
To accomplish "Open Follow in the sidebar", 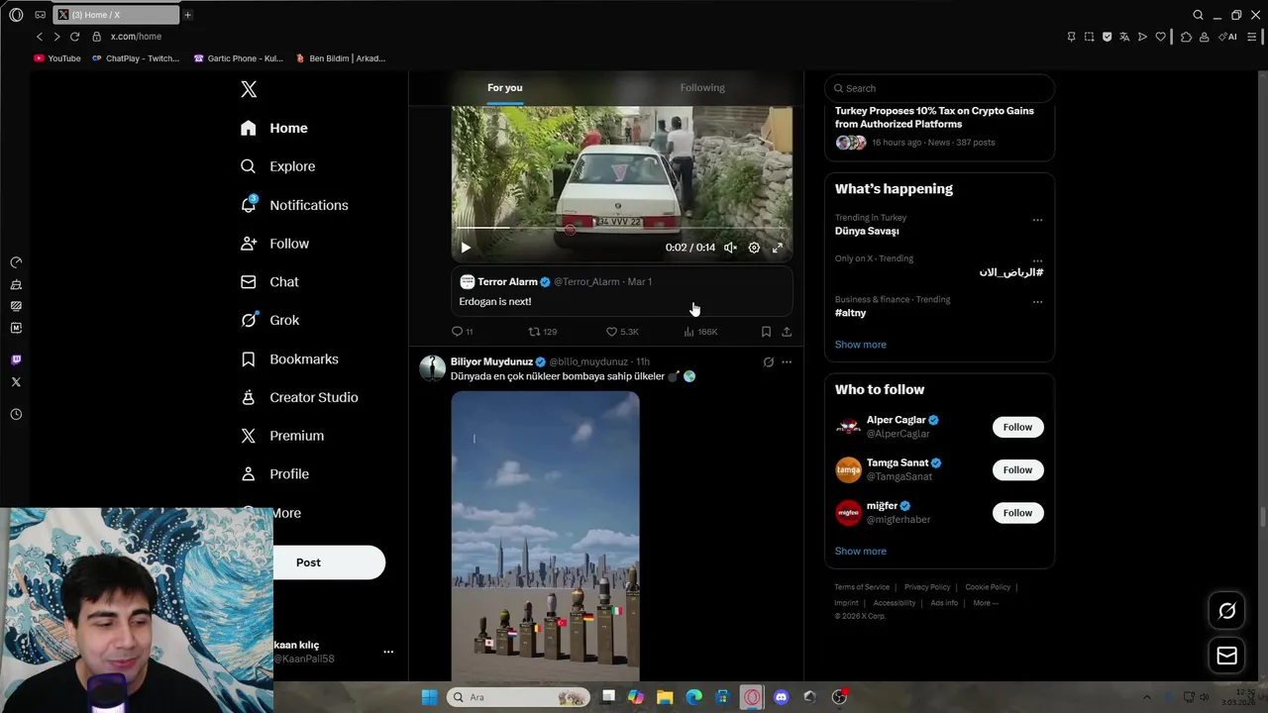I will (274, 244).
